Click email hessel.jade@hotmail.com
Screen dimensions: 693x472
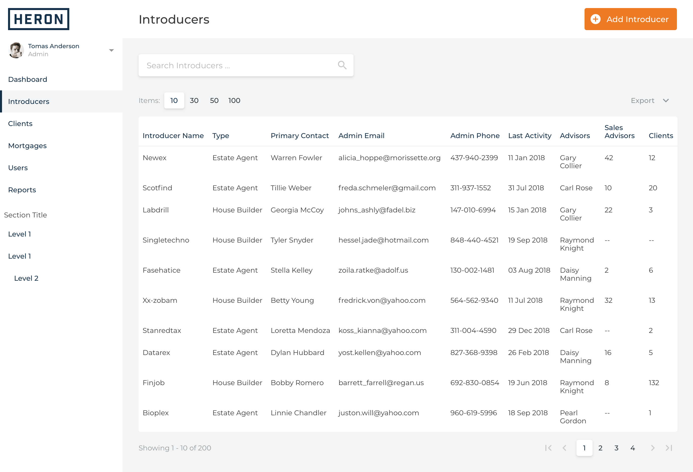(x=383, y=240)
